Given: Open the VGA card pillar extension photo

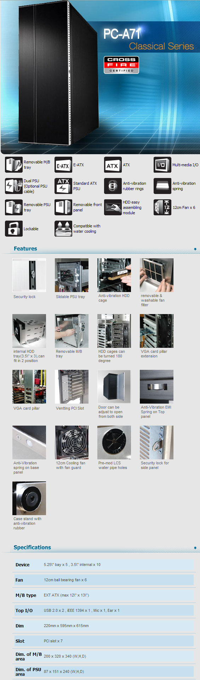Looking at the screenshot, I should 156,331.
